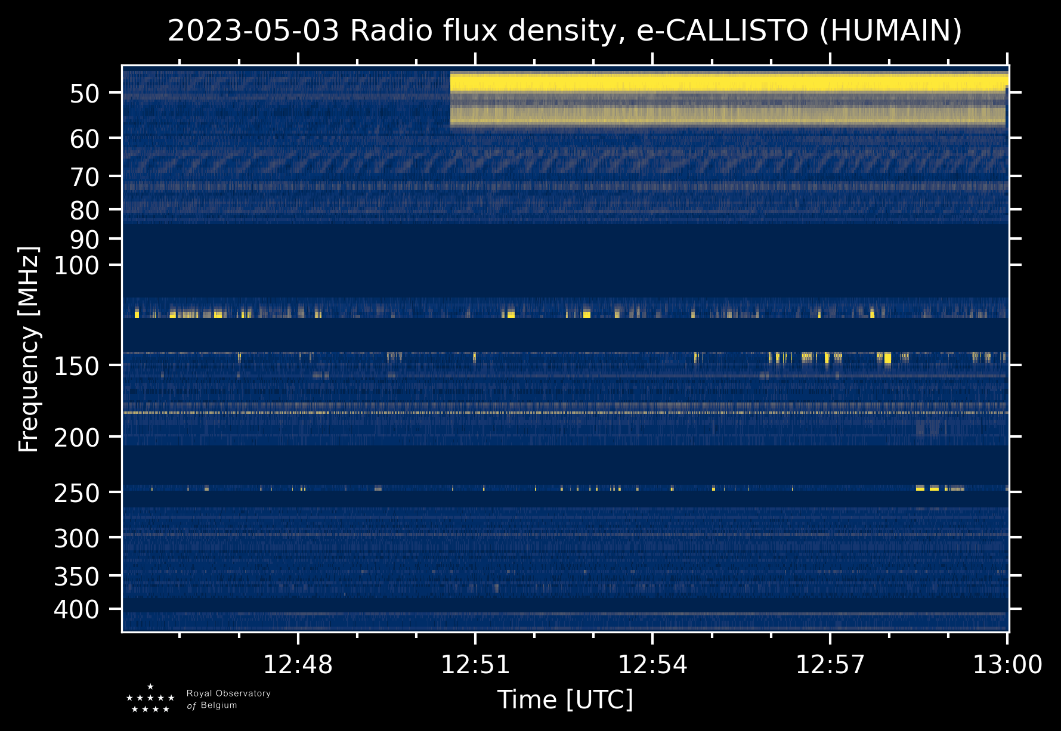
Task: Click the 250 MHz frequency tick label
Action: 76,493
